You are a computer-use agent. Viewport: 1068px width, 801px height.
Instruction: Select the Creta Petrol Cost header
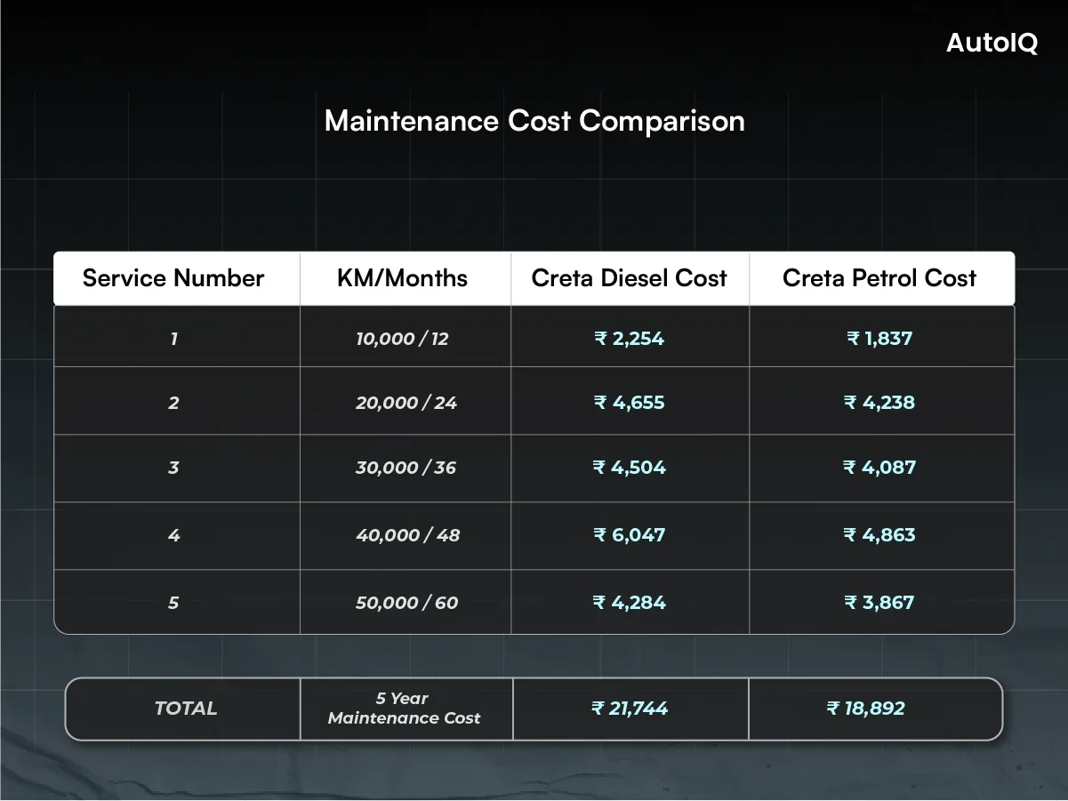(x=880, y=278)
